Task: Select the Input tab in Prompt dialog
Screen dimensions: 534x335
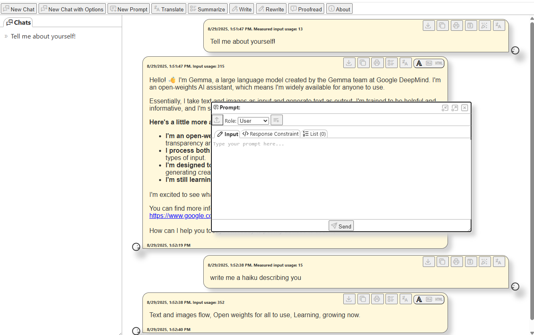Action: click(x=227, y=134)
